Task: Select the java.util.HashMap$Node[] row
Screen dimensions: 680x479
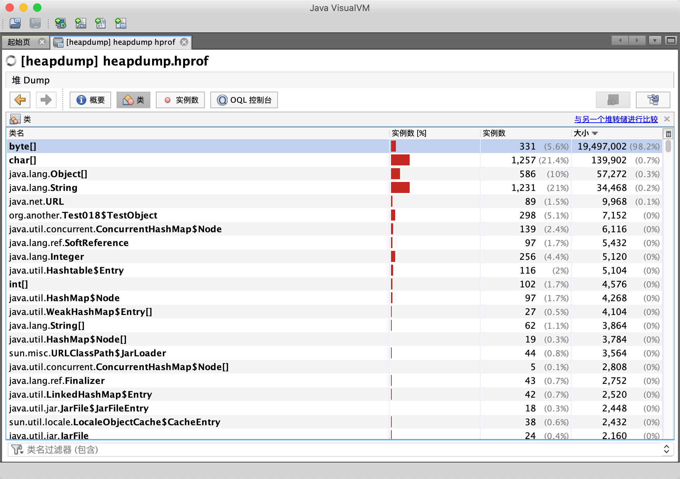Action: (x=334, y=339)
